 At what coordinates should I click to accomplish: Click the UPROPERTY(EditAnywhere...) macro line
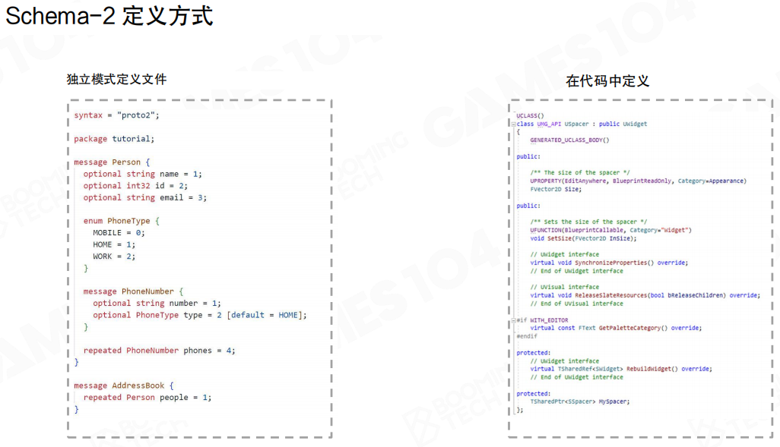coord(638,181)
